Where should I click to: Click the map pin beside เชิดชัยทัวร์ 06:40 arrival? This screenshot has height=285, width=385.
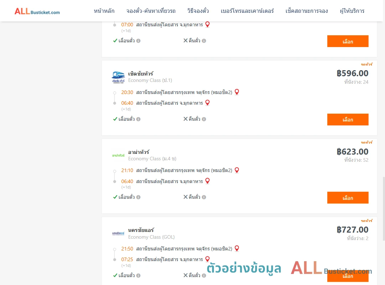(x=207, y=103)
